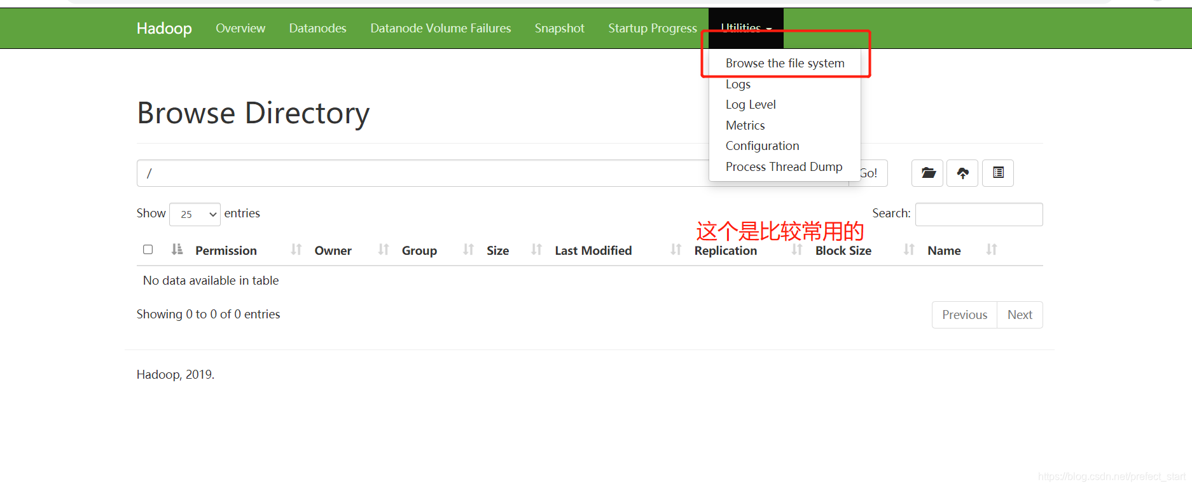Sort table by Replication column arrows

pos(797,250)
